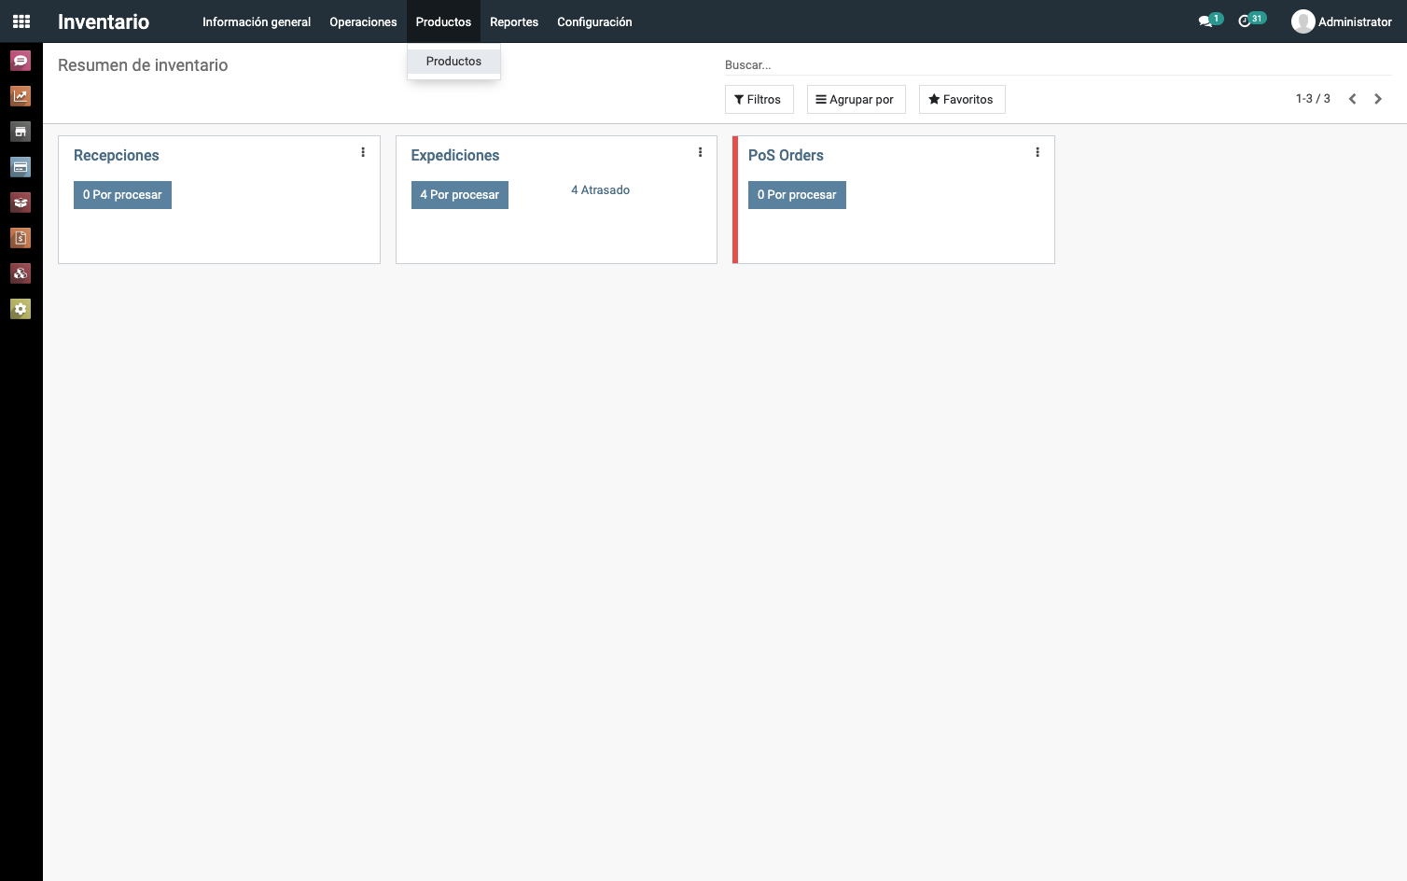1407x881 pixels.
Task: Open the Discuss app in sidebar
Action: point(21,61)
